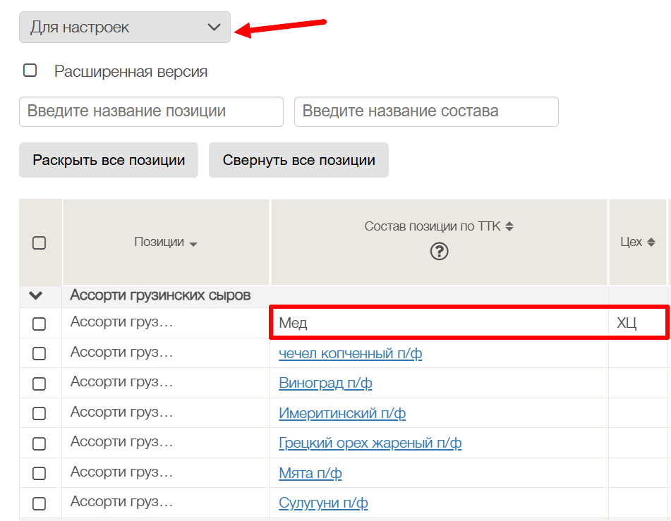The width and height of the screenshot is (671, 521).
Task: Check the row checkbox for Мед
Action: pos(40,324)
